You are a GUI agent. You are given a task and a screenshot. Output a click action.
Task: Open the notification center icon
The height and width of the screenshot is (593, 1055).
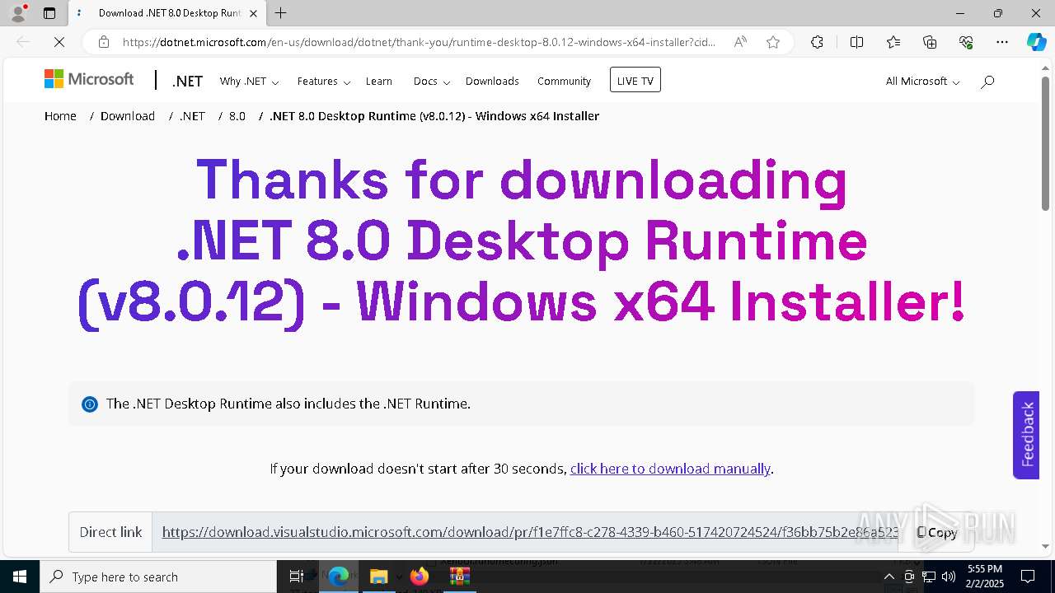(1028, 577)
